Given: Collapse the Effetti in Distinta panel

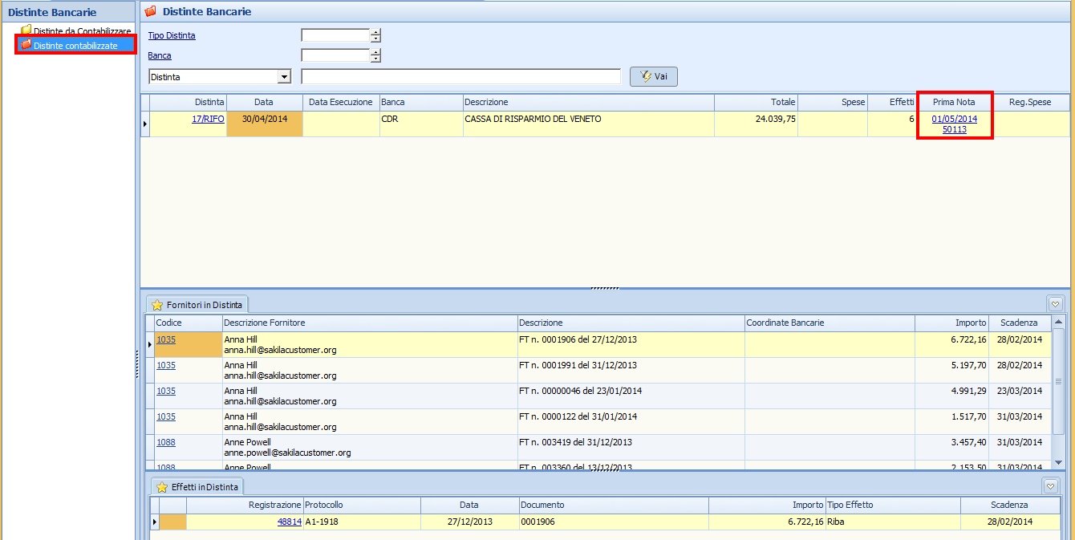Looking at the screenshot, I should [x=1050, y=486].
